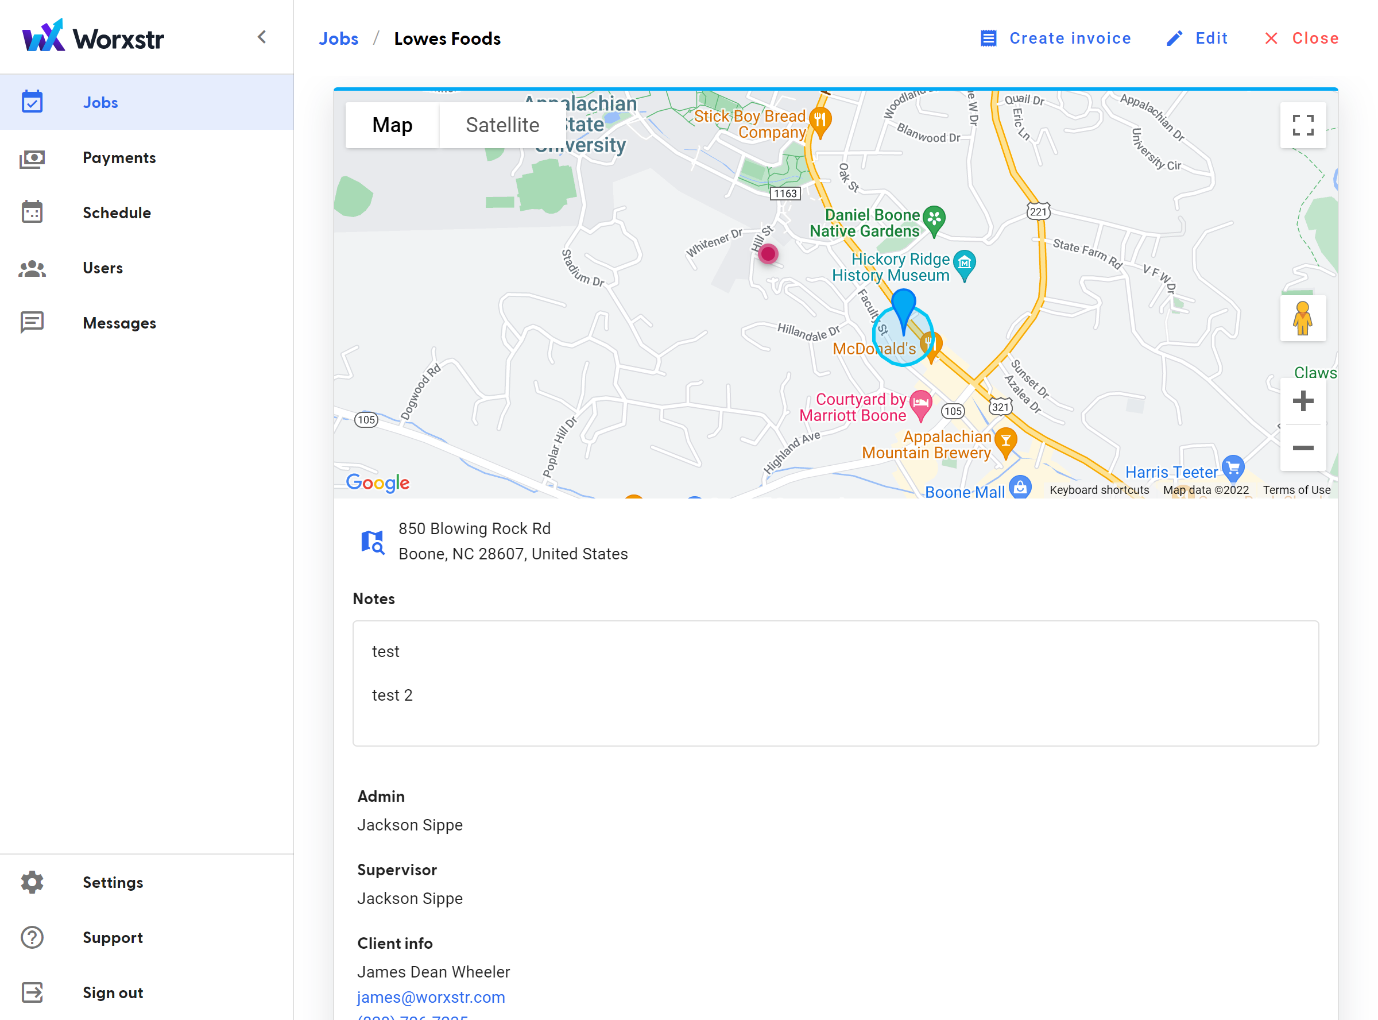The image size is (1378, 1020).
Task: Collapse the sidebar with the chevron arrow
Action: click(x=262, y=37)
